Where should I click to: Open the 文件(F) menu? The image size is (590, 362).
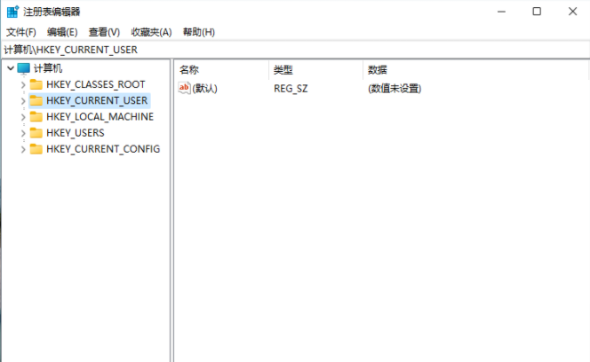click(x=22, y=32)
